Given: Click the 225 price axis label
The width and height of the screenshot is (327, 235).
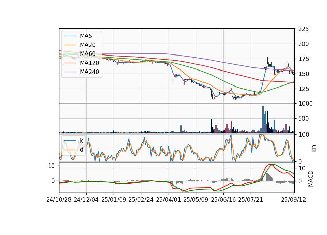Looking at the screenshot, I should tap(303, 29).
